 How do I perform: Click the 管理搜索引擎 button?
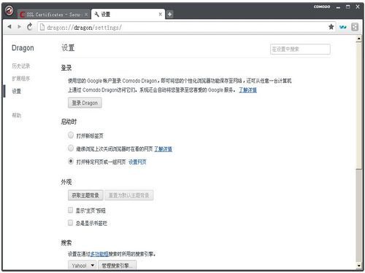(x=117, y=266)
